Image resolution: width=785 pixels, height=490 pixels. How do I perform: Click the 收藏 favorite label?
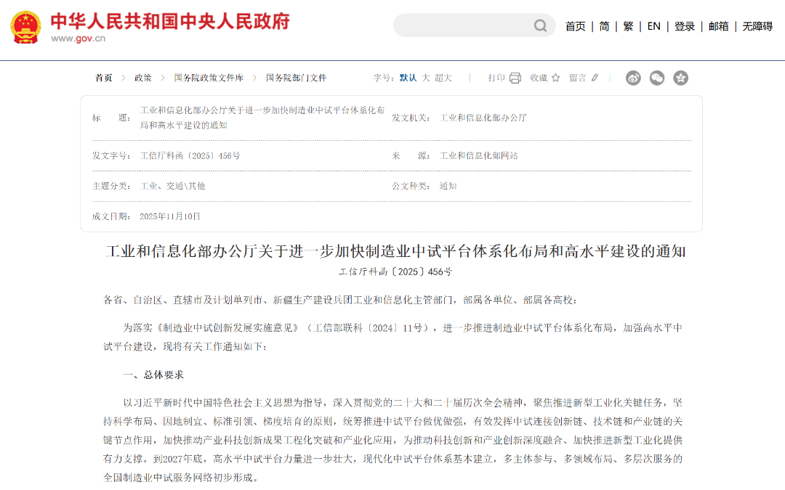(x=539, y=78)
